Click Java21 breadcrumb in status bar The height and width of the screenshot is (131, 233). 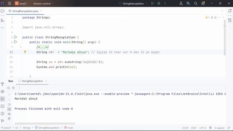click(6, 128)
